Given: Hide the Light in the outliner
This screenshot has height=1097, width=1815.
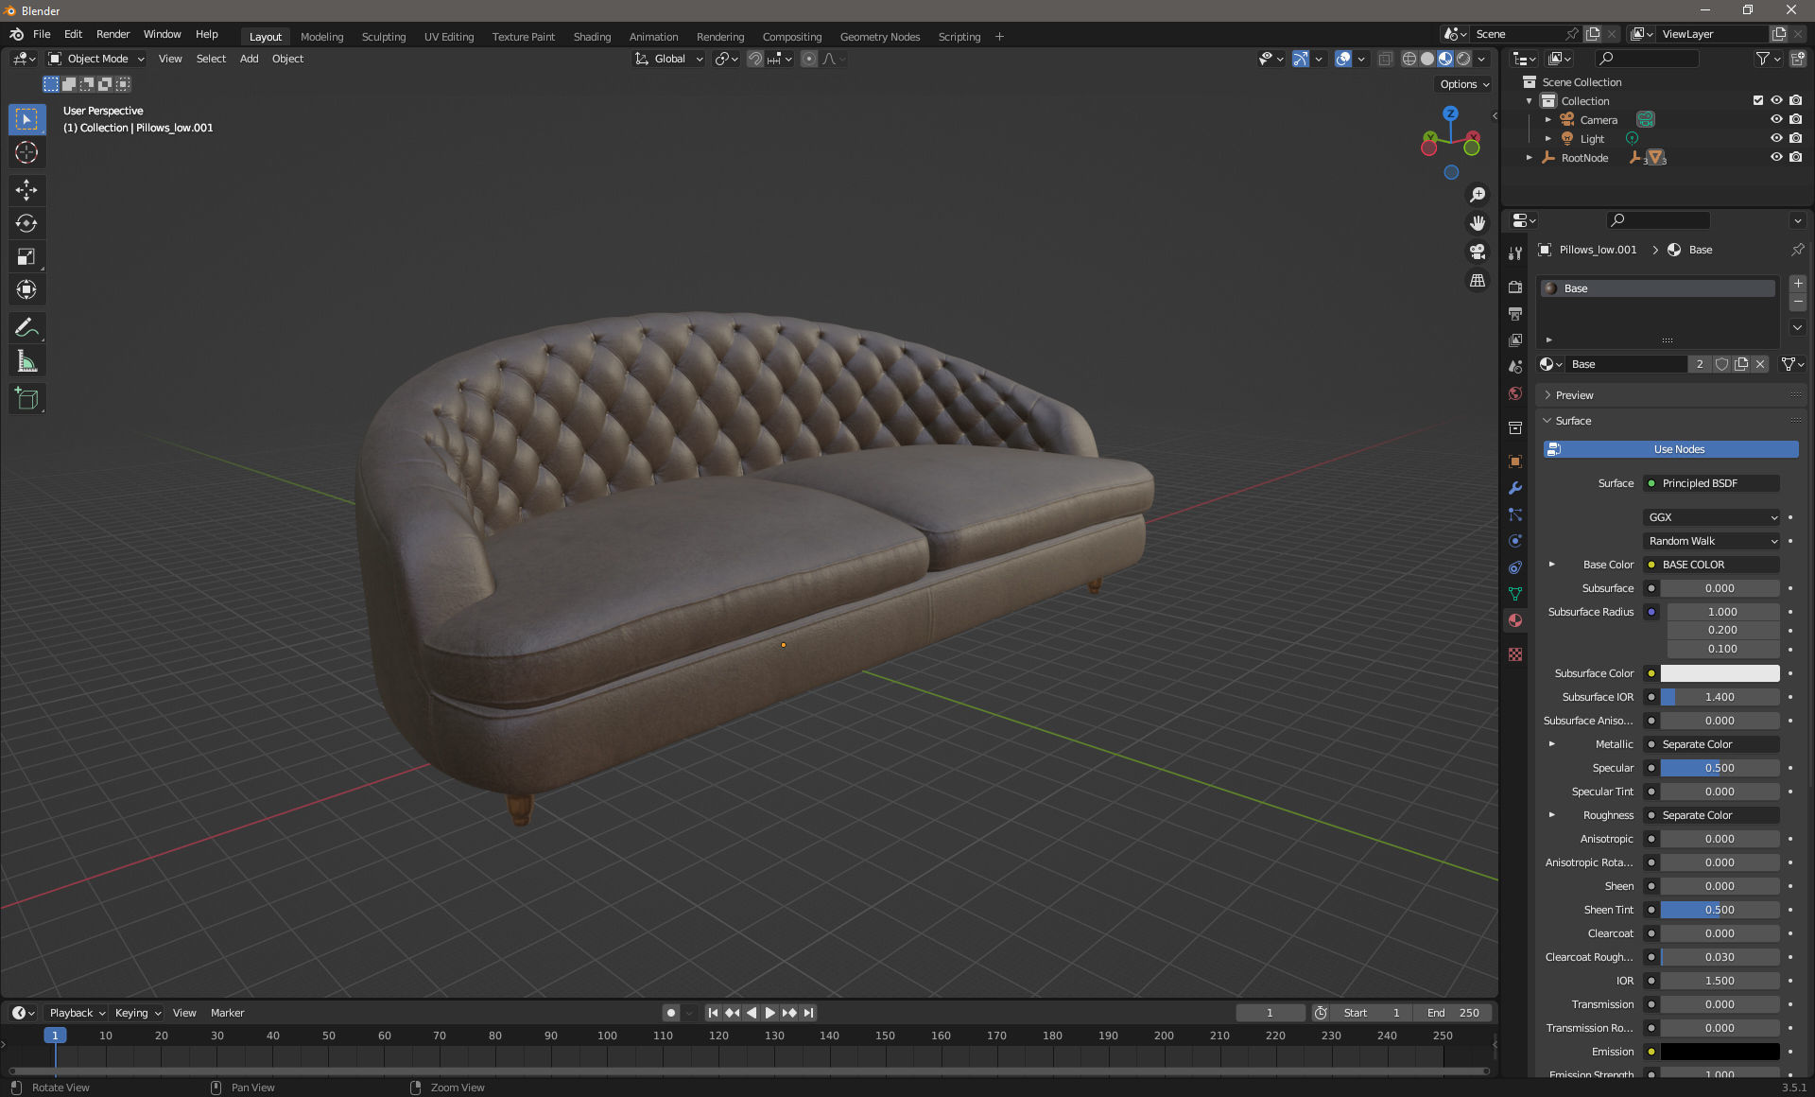Looking at the screenshot, I should coord(1776,138).
